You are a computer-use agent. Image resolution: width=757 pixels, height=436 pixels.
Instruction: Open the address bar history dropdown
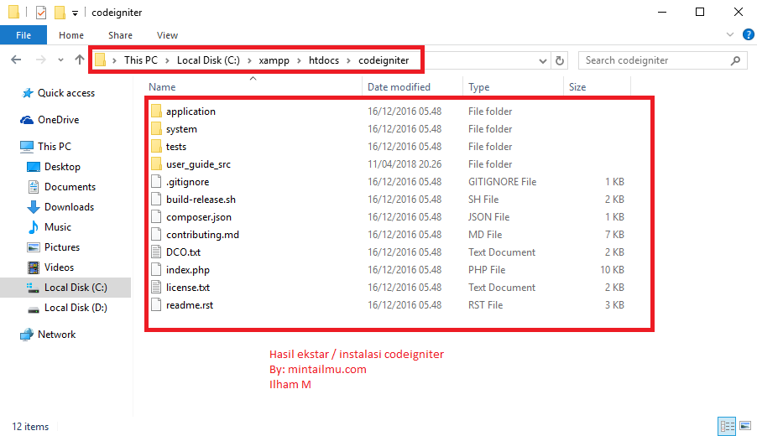click(543, 60)
